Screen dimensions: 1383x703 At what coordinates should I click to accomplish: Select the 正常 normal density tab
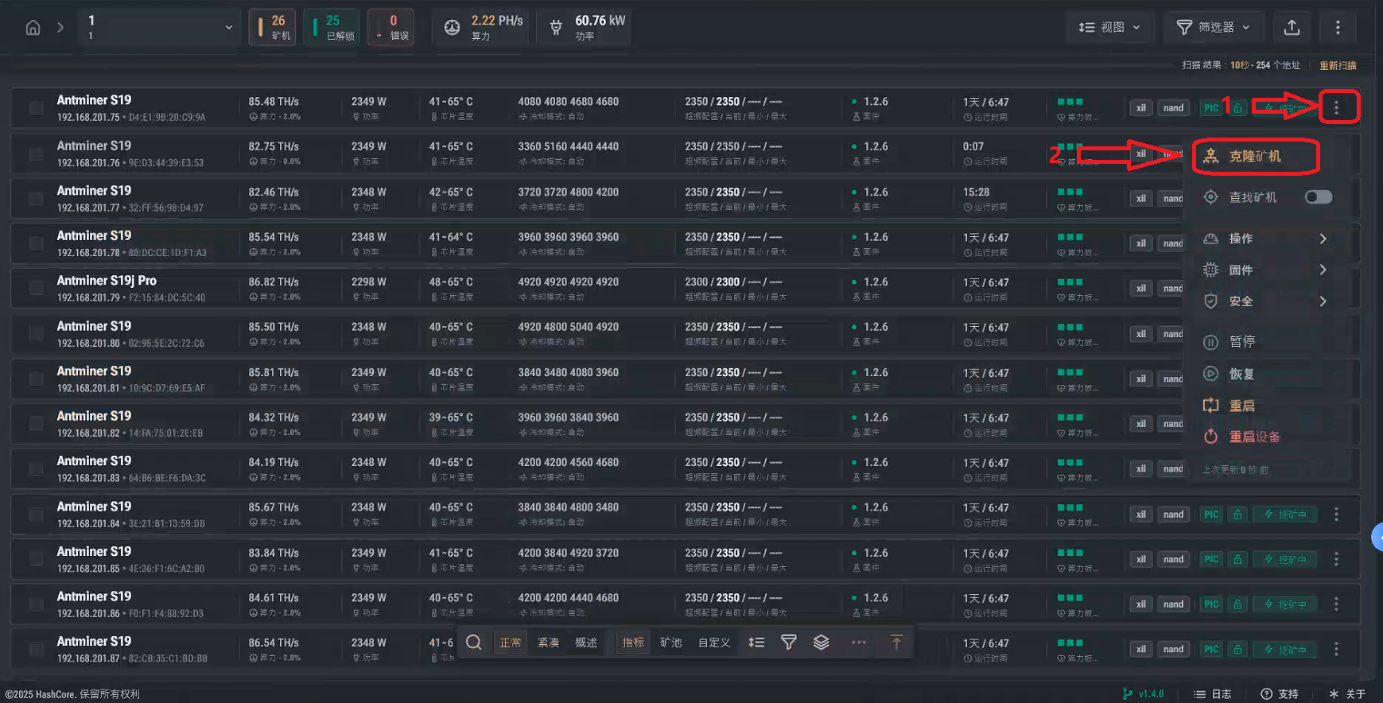(x=511, y=643)
